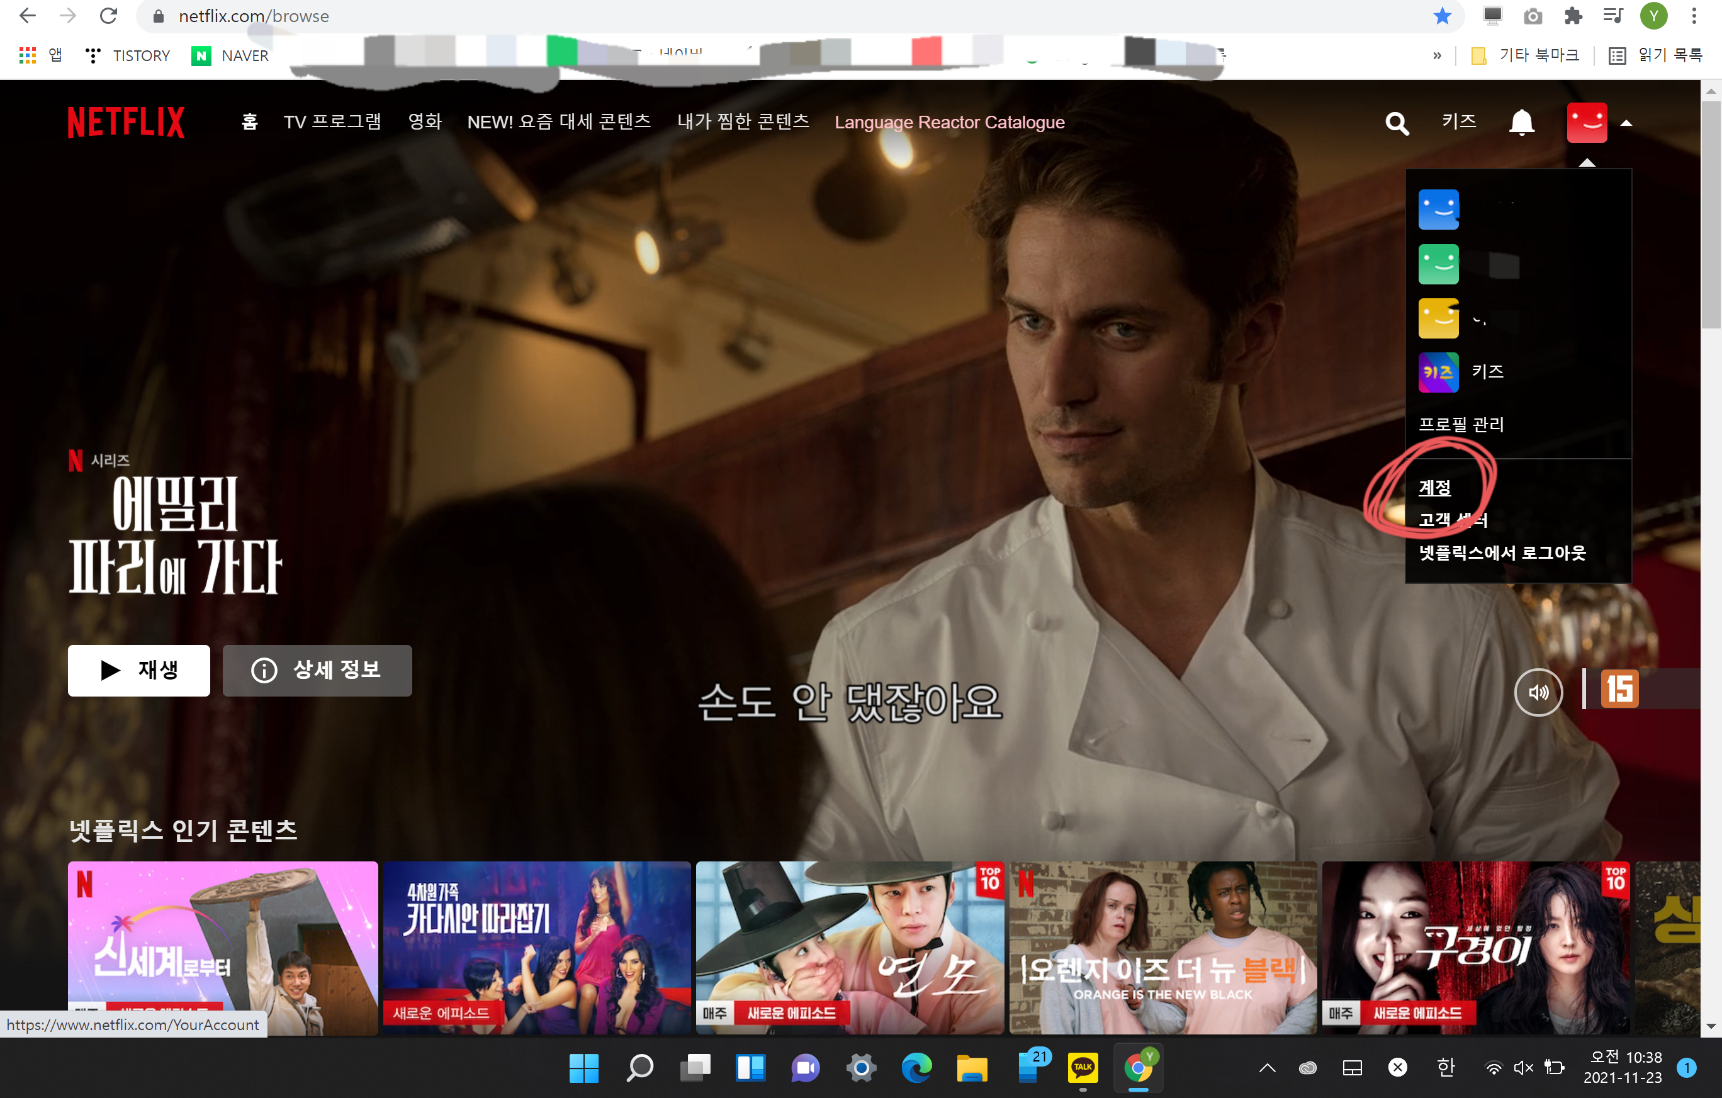Open 오렌지 이즈 더 뉴 블랙 thumbnail
This screenshot has width=1722, height=1098.
1162,947
